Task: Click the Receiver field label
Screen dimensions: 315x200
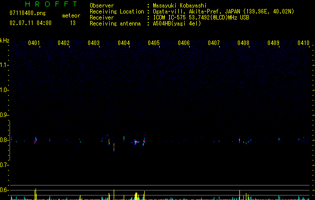Action: click(x=102, y=17)
